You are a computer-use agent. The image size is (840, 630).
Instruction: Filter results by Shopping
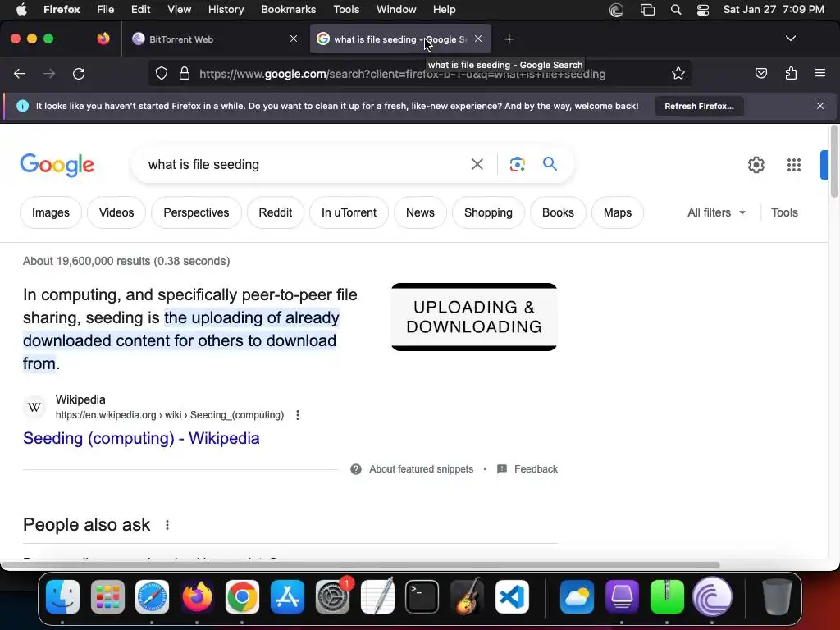point(488,212)
